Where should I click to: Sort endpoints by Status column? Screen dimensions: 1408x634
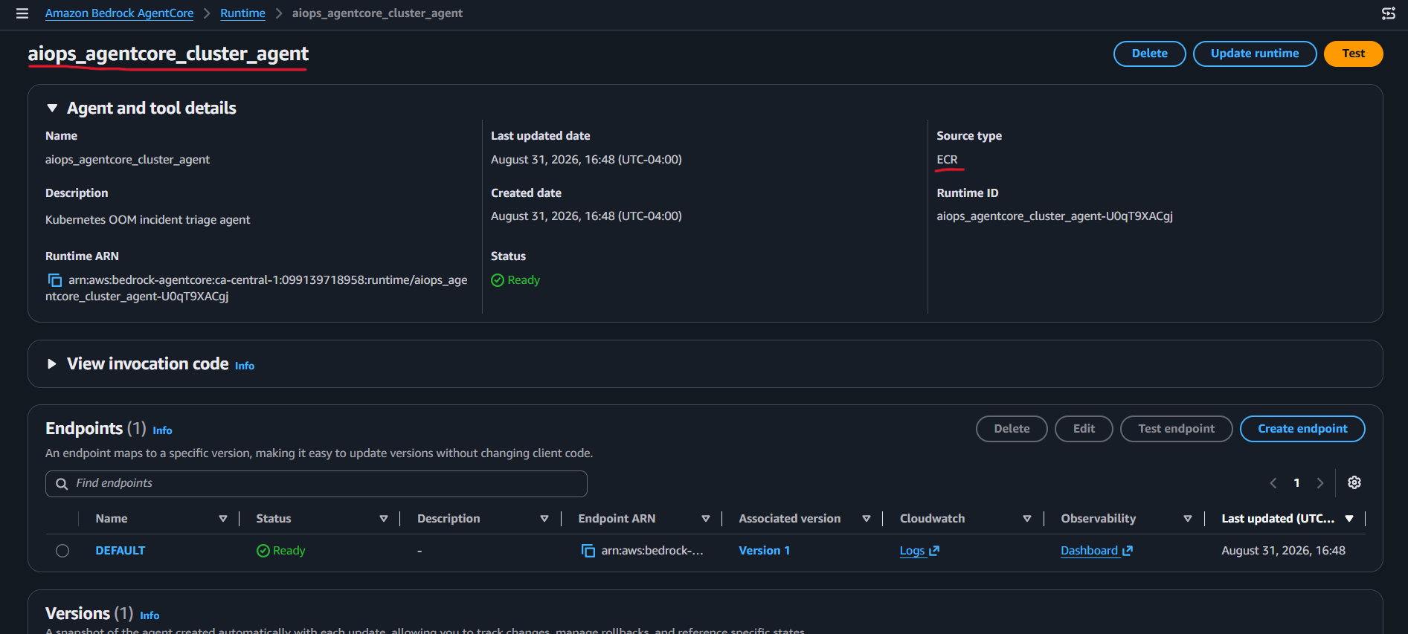point(384,519)
